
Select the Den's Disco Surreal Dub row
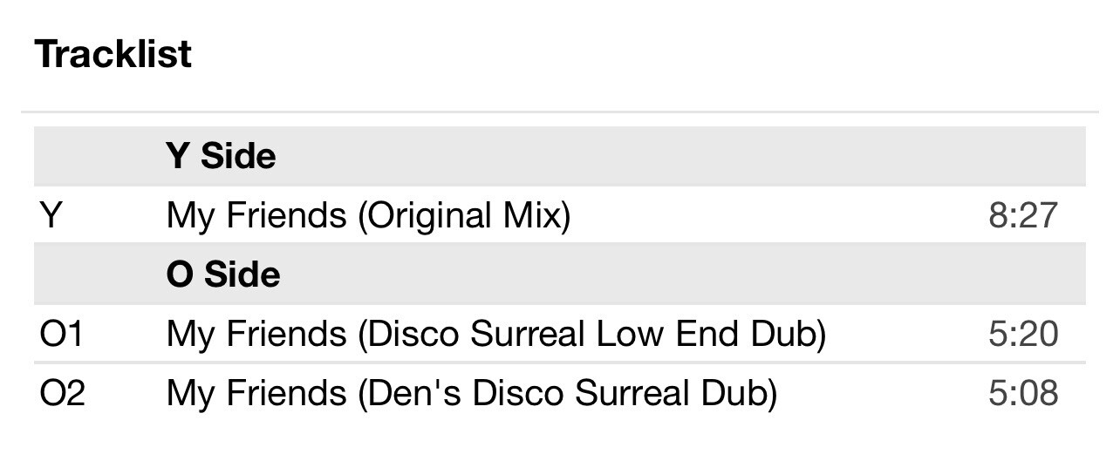(x=560, y=393)
